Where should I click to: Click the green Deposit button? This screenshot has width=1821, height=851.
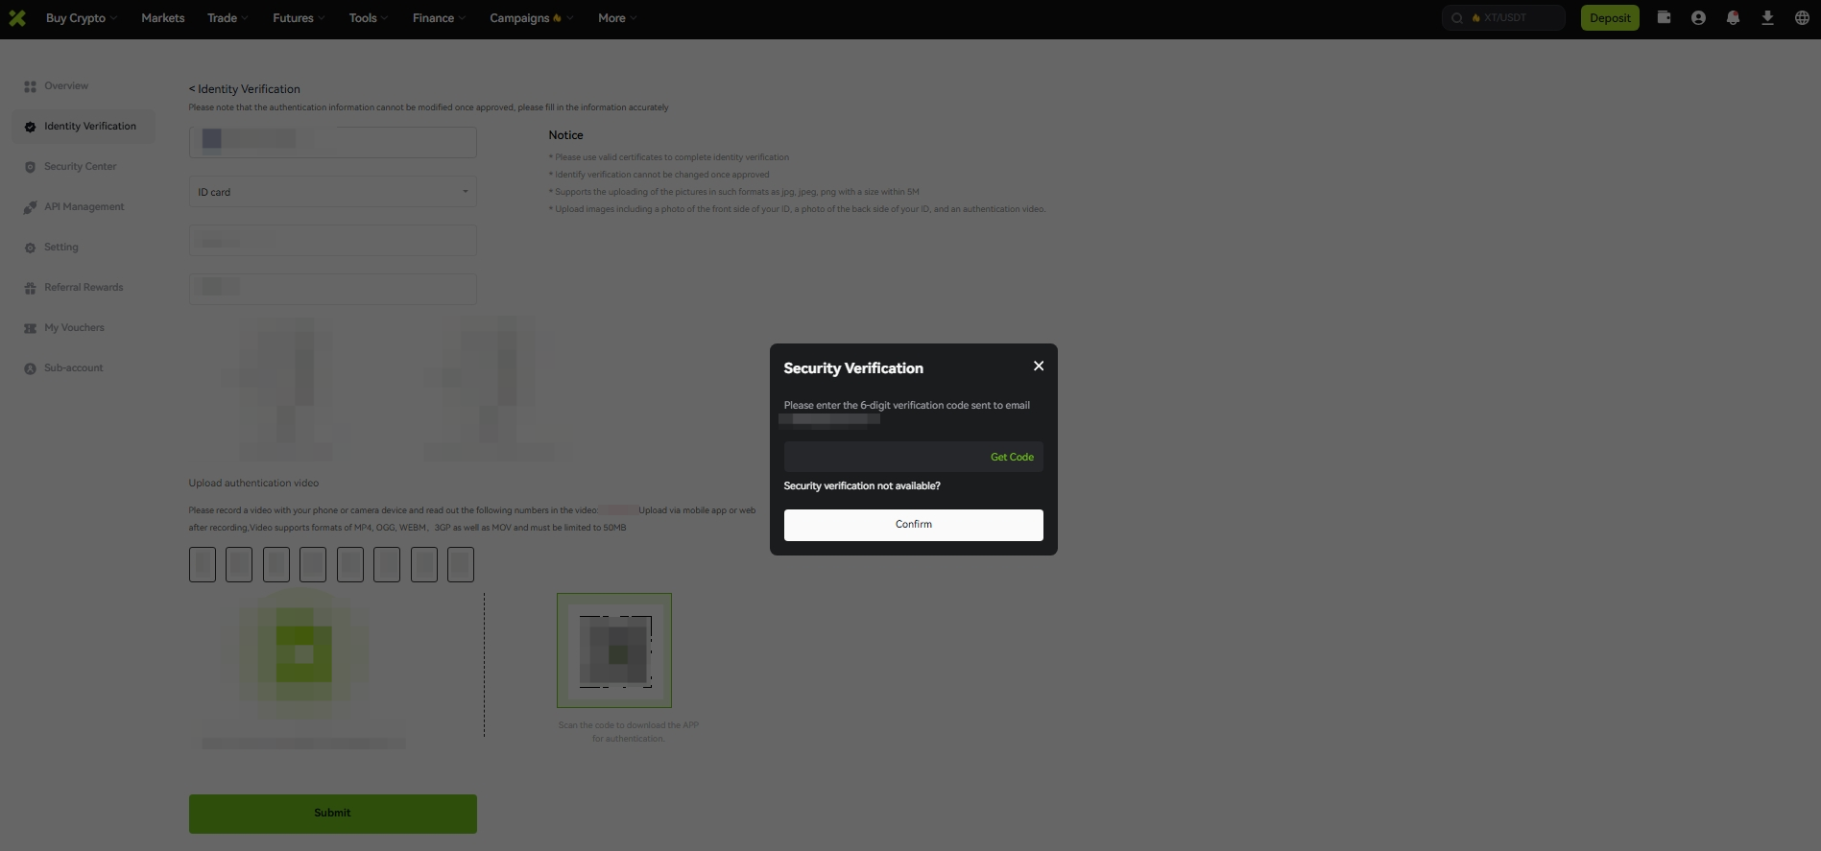1609,18
